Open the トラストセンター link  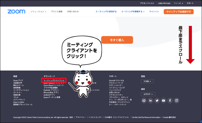click(96, 117)
